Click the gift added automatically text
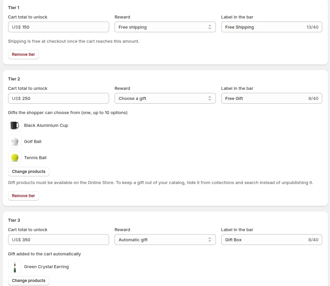The image size is (330, 286). tap(44, 254)
